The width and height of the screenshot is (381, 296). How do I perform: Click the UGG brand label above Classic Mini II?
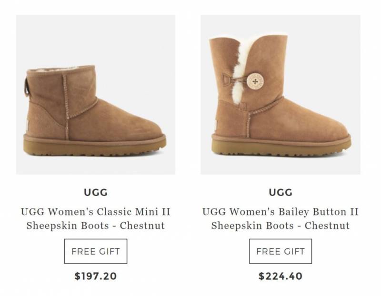click(95, 193)
